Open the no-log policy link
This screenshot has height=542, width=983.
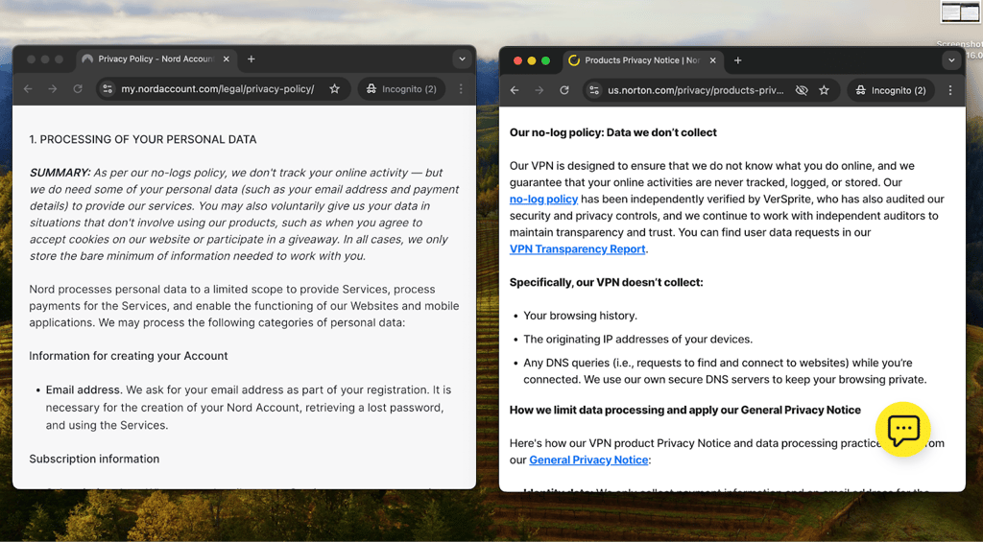click(x=543, y=200)
